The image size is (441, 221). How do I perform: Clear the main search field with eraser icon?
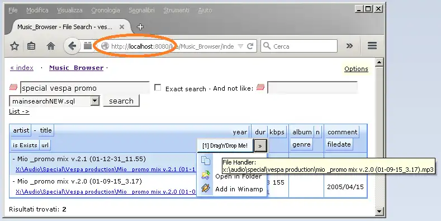pyautogui.click(x=13, y=87)
